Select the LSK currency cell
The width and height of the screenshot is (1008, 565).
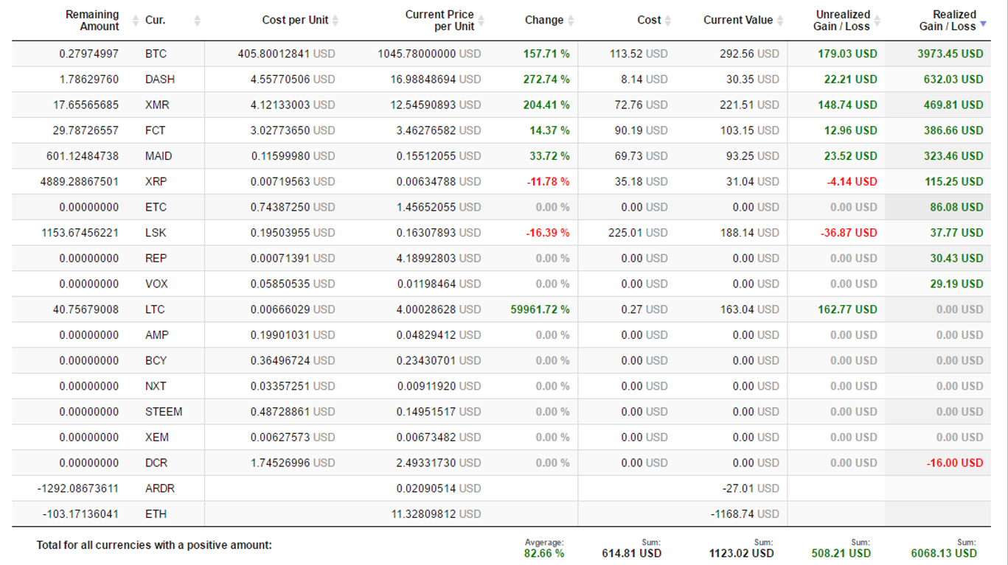156,233
